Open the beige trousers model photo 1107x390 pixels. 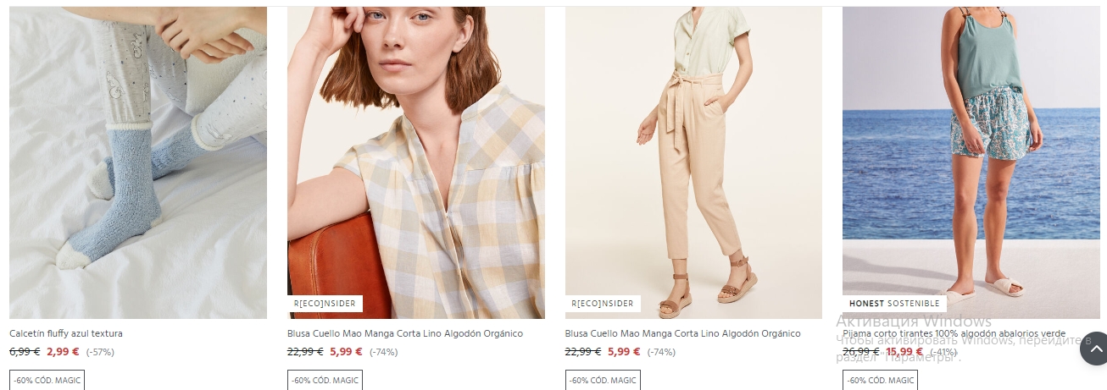tap(693, 162)
